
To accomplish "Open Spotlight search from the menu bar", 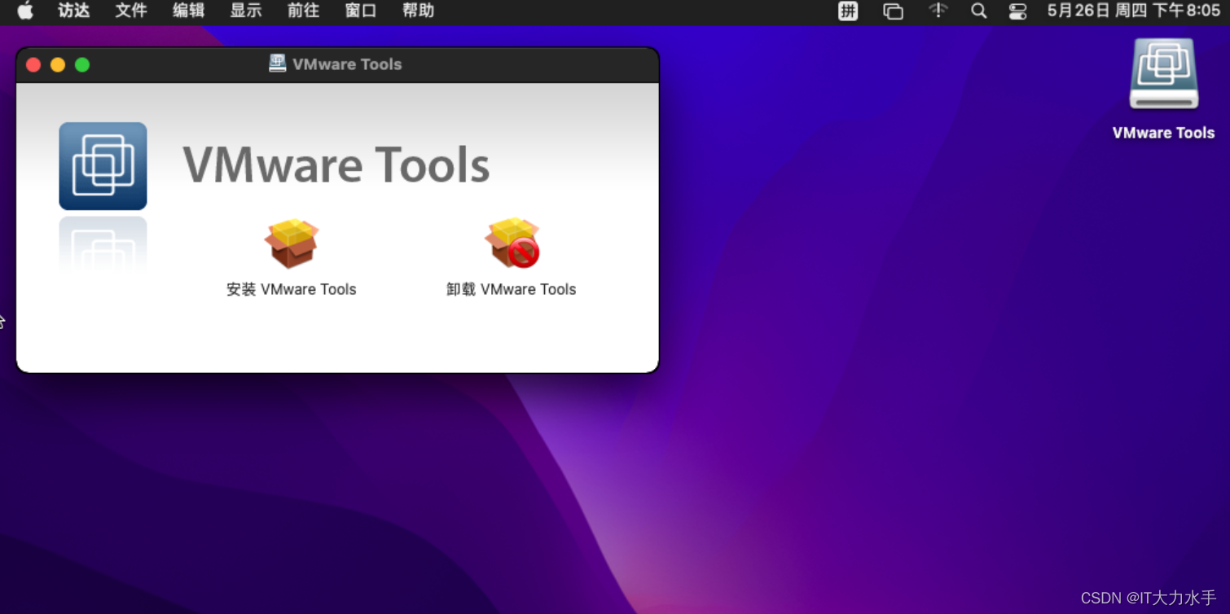I will point(978,11).
